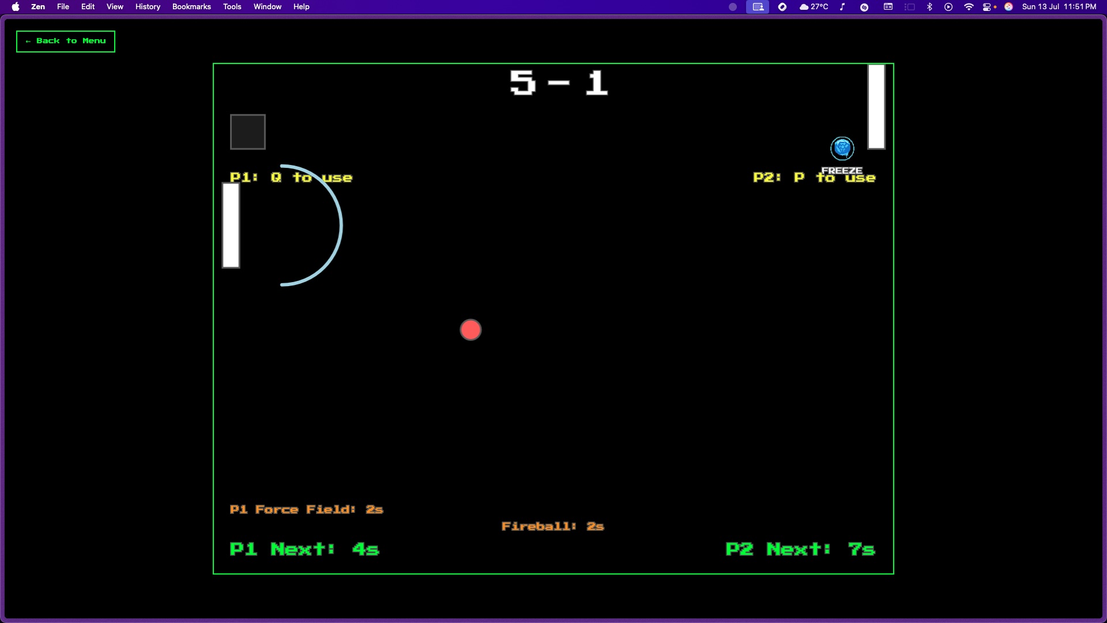Open the History menu
Screen dimensions: 1107x623
tap(148, 7)
